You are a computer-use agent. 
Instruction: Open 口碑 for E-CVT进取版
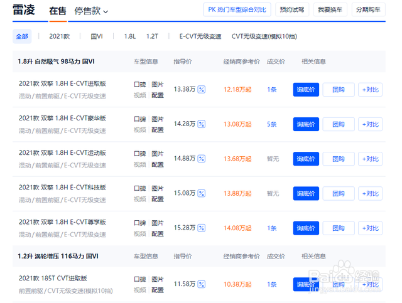[x=140, y=85]
